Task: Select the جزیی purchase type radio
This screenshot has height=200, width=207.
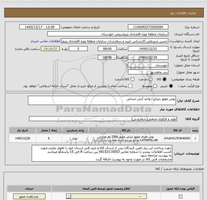Action: tap(171, 86)
